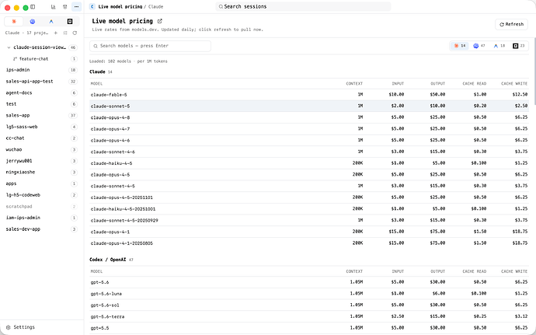Select the claude-sonnet-5 row
Viewport: 536px width, 335px height.
(x=309, y=106)
